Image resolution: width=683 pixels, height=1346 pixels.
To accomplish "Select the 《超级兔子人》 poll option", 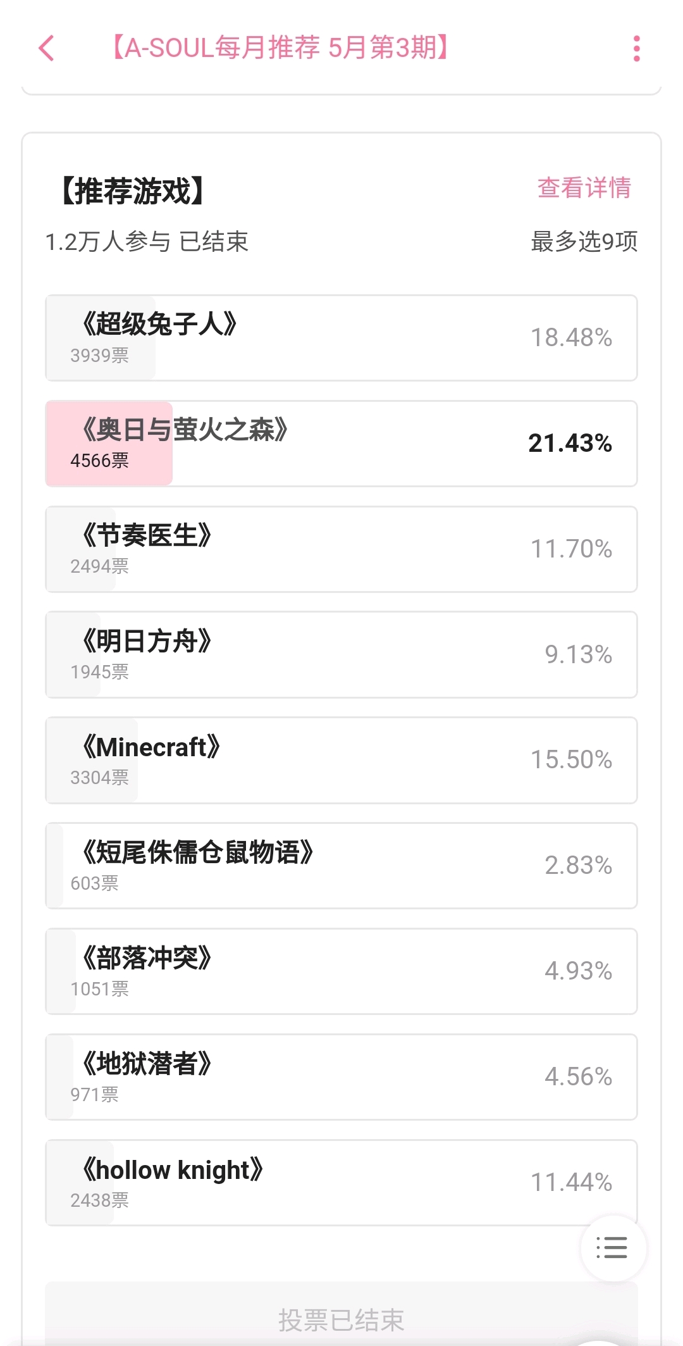I will click(x=341, y=338).
